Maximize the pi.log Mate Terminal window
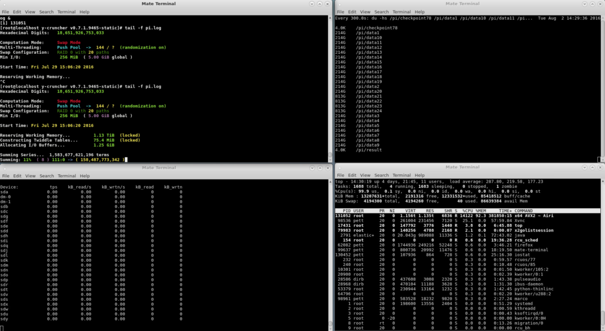This screenshot has width=605, height=331. [x=320, y=4]
